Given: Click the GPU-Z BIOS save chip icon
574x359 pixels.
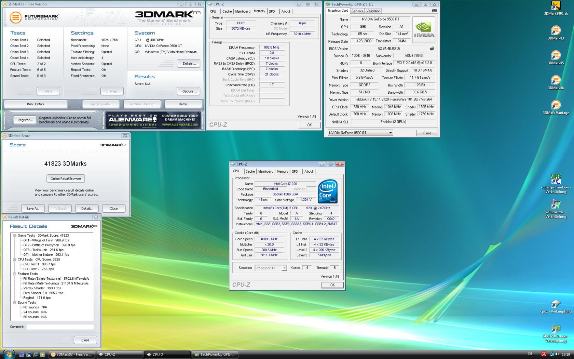Looking at the screenshot, I should click(432, 49).
